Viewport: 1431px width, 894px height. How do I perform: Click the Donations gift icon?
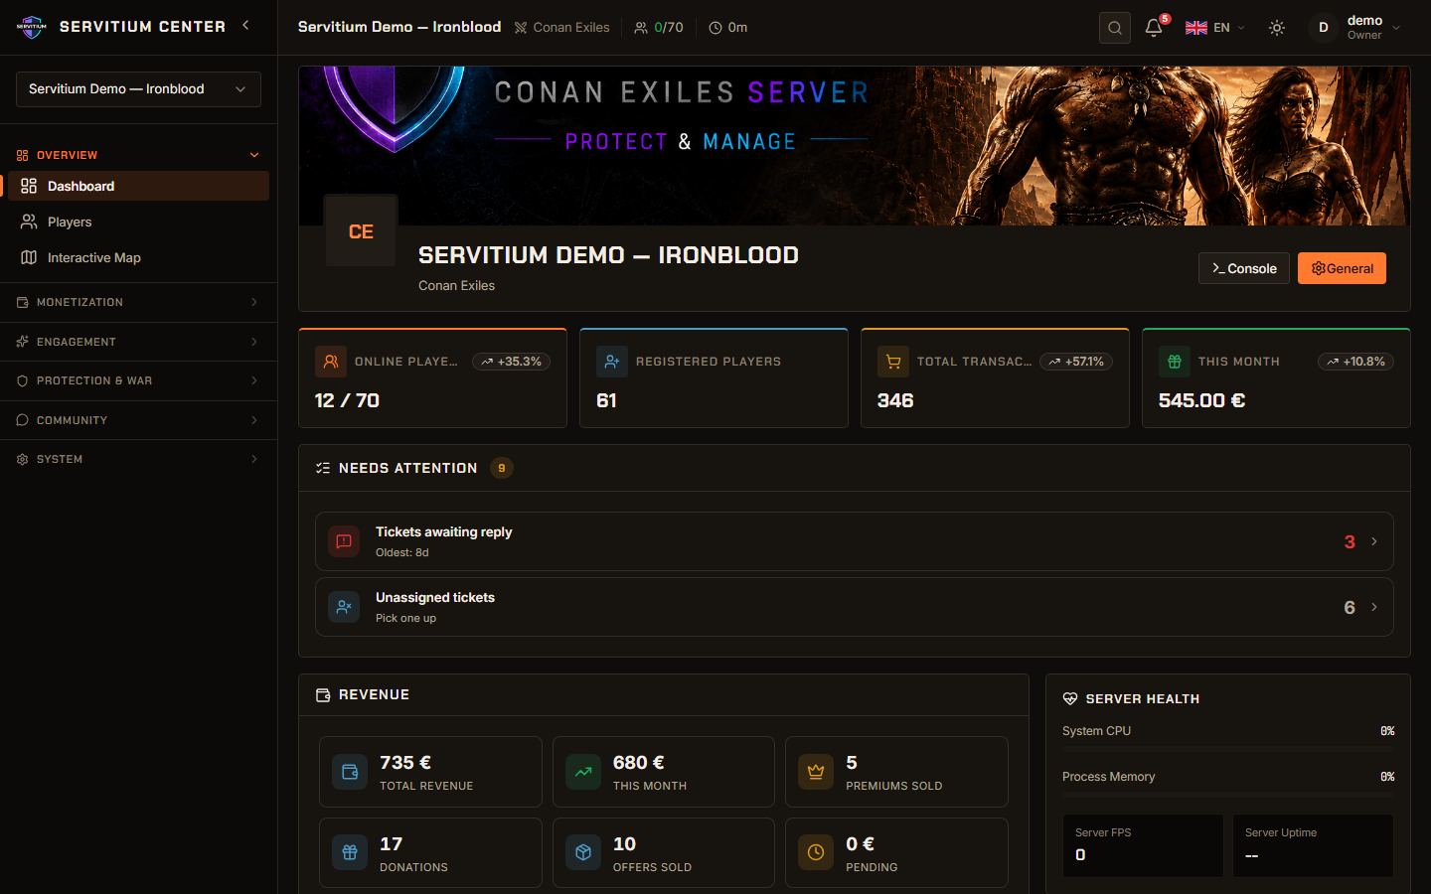(x=350, y=853)
